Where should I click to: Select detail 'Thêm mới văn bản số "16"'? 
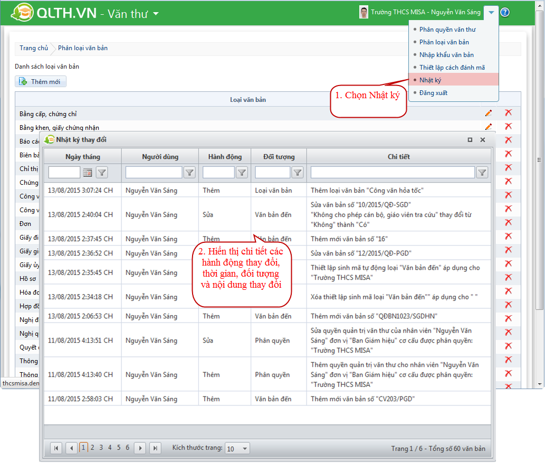pos(349,239)
